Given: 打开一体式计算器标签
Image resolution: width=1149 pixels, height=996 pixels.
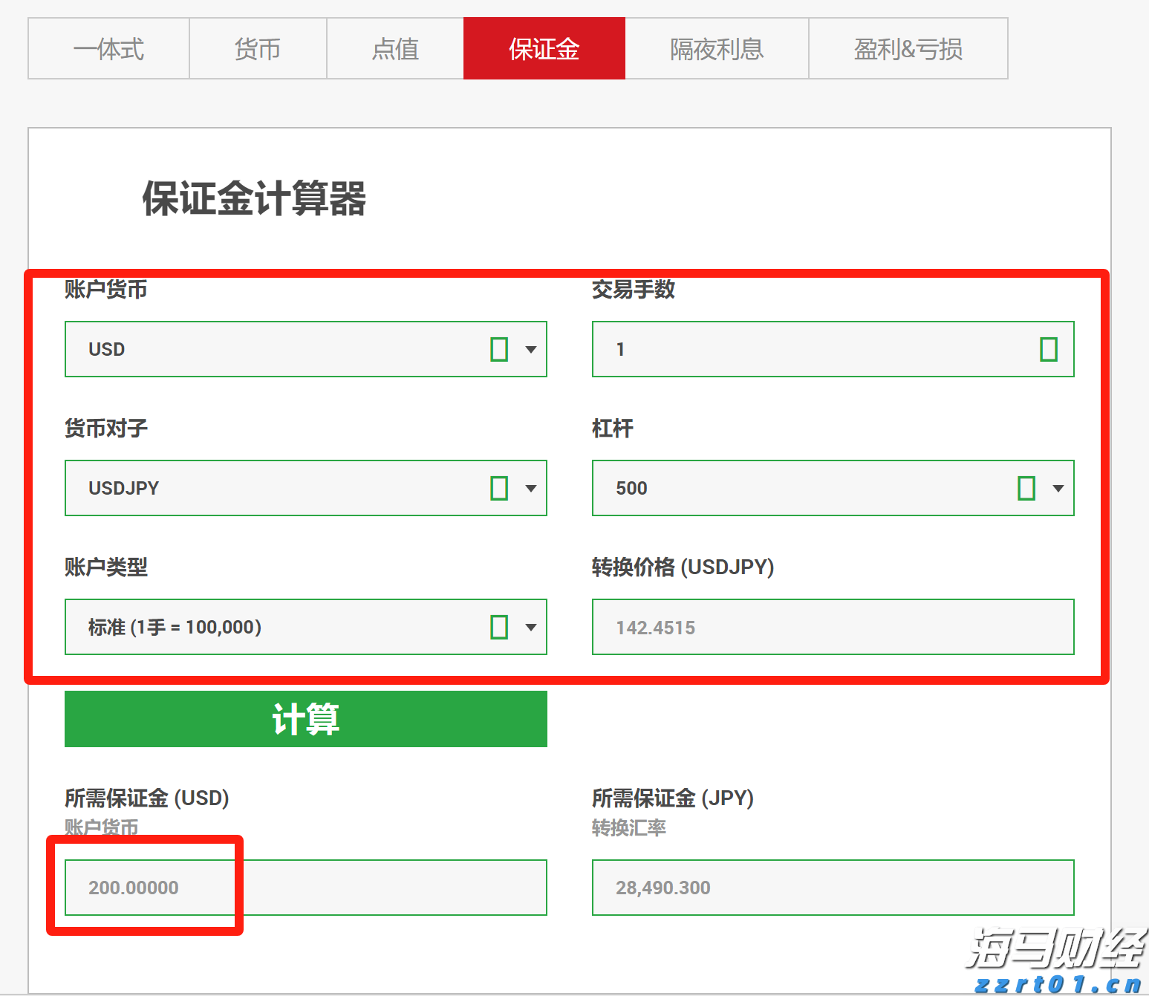Looking at the screenshot, I should pos(108,48).
